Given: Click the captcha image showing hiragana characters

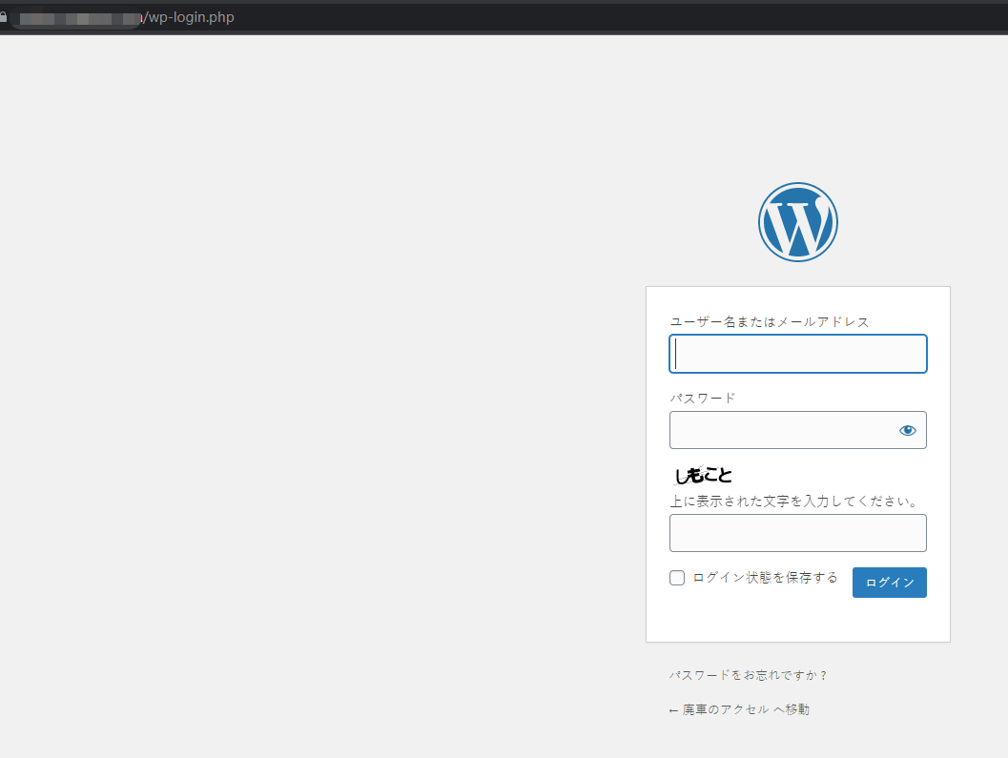Looking at the screenshot, I should point(703,475).
